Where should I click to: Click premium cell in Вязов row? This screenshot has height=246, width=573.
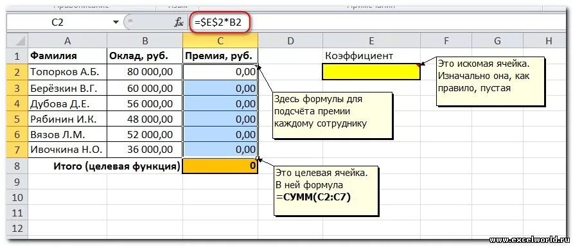point(220,134)
